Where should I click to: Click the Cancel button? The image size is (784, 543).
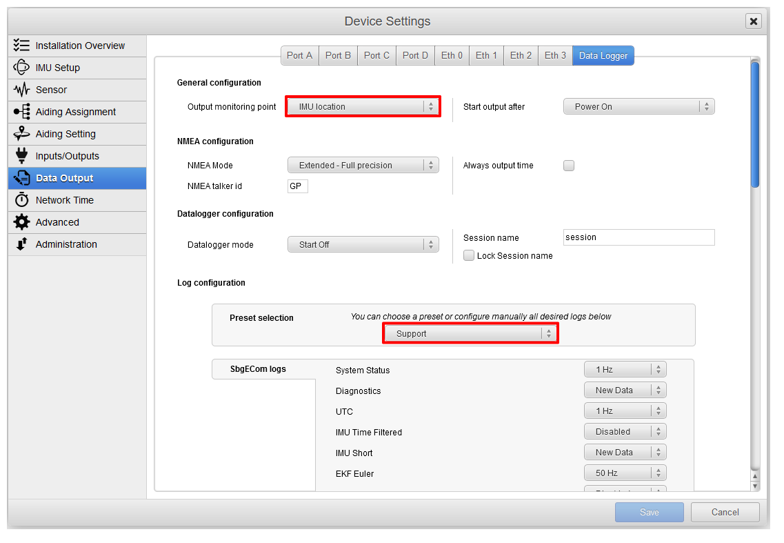[725, 512]
